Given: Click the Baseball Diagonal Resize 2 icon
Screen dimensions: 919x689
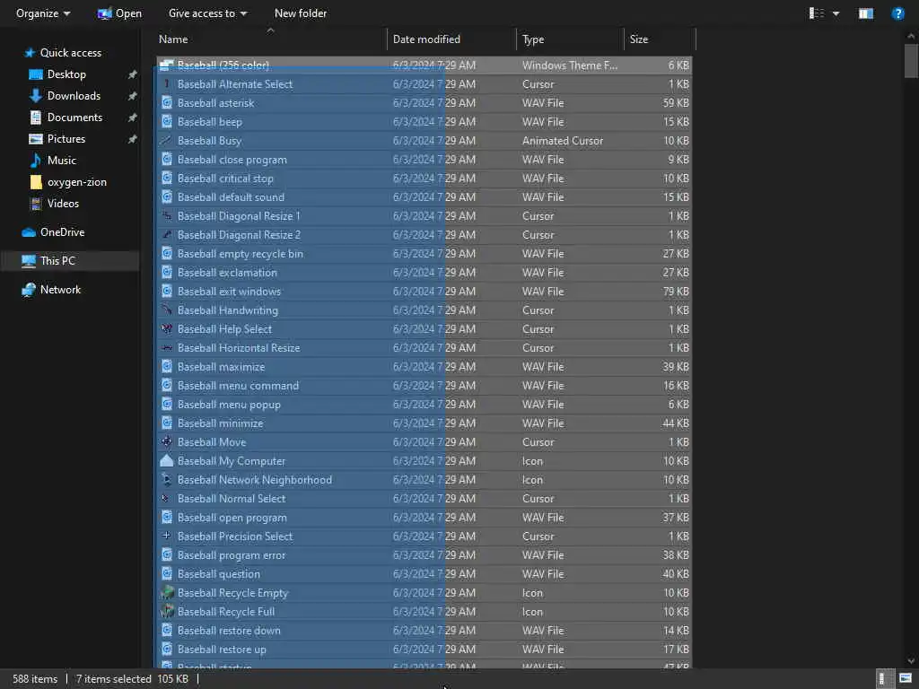Looking at the screenshot, I should coord(166,235).
